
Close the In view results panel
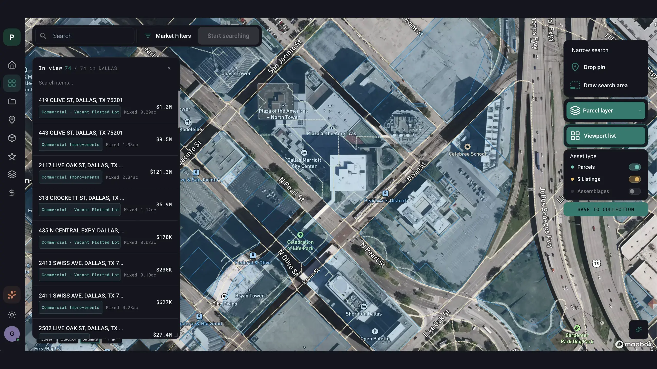click(x=169, y=68)
